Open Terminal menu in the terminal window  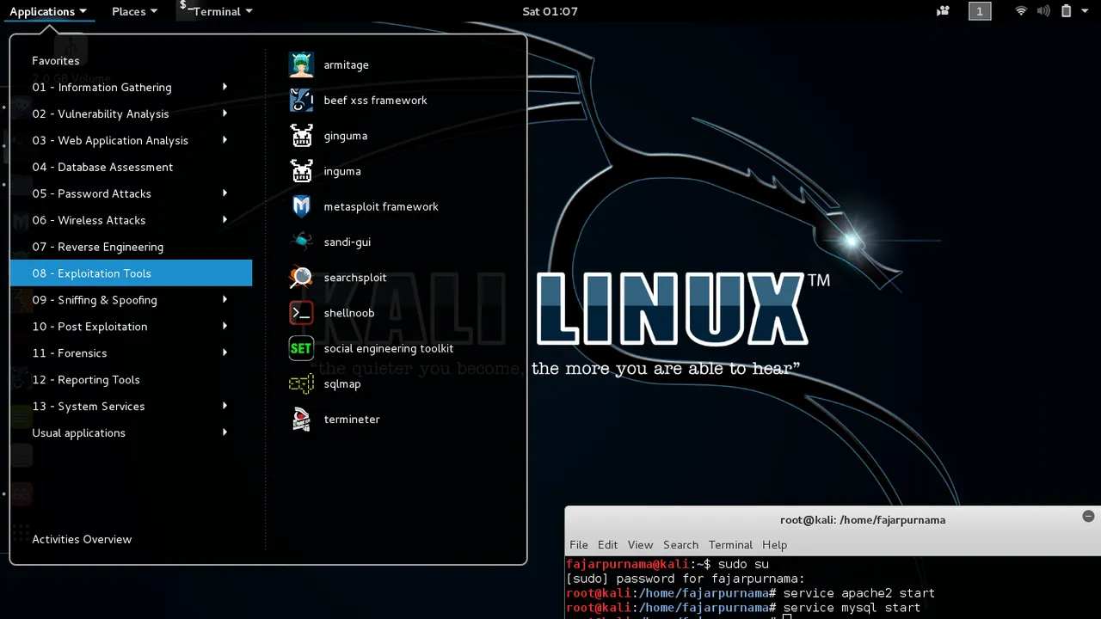730,545
